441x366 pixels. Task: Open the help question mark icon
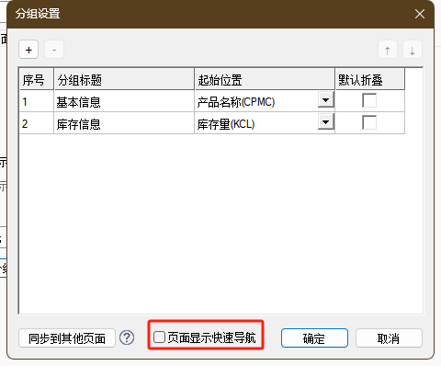127,337
